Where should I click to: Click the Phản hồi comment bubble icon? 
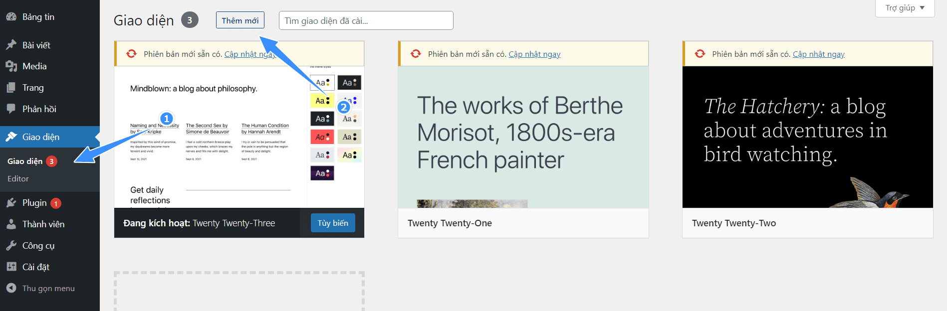point(11,109)
